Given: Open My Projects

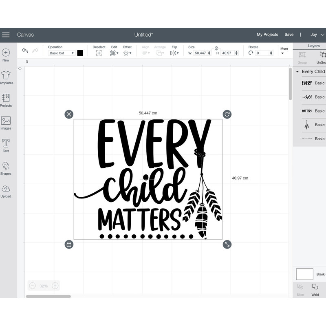Looking at the screenshot, I should 267,35.
